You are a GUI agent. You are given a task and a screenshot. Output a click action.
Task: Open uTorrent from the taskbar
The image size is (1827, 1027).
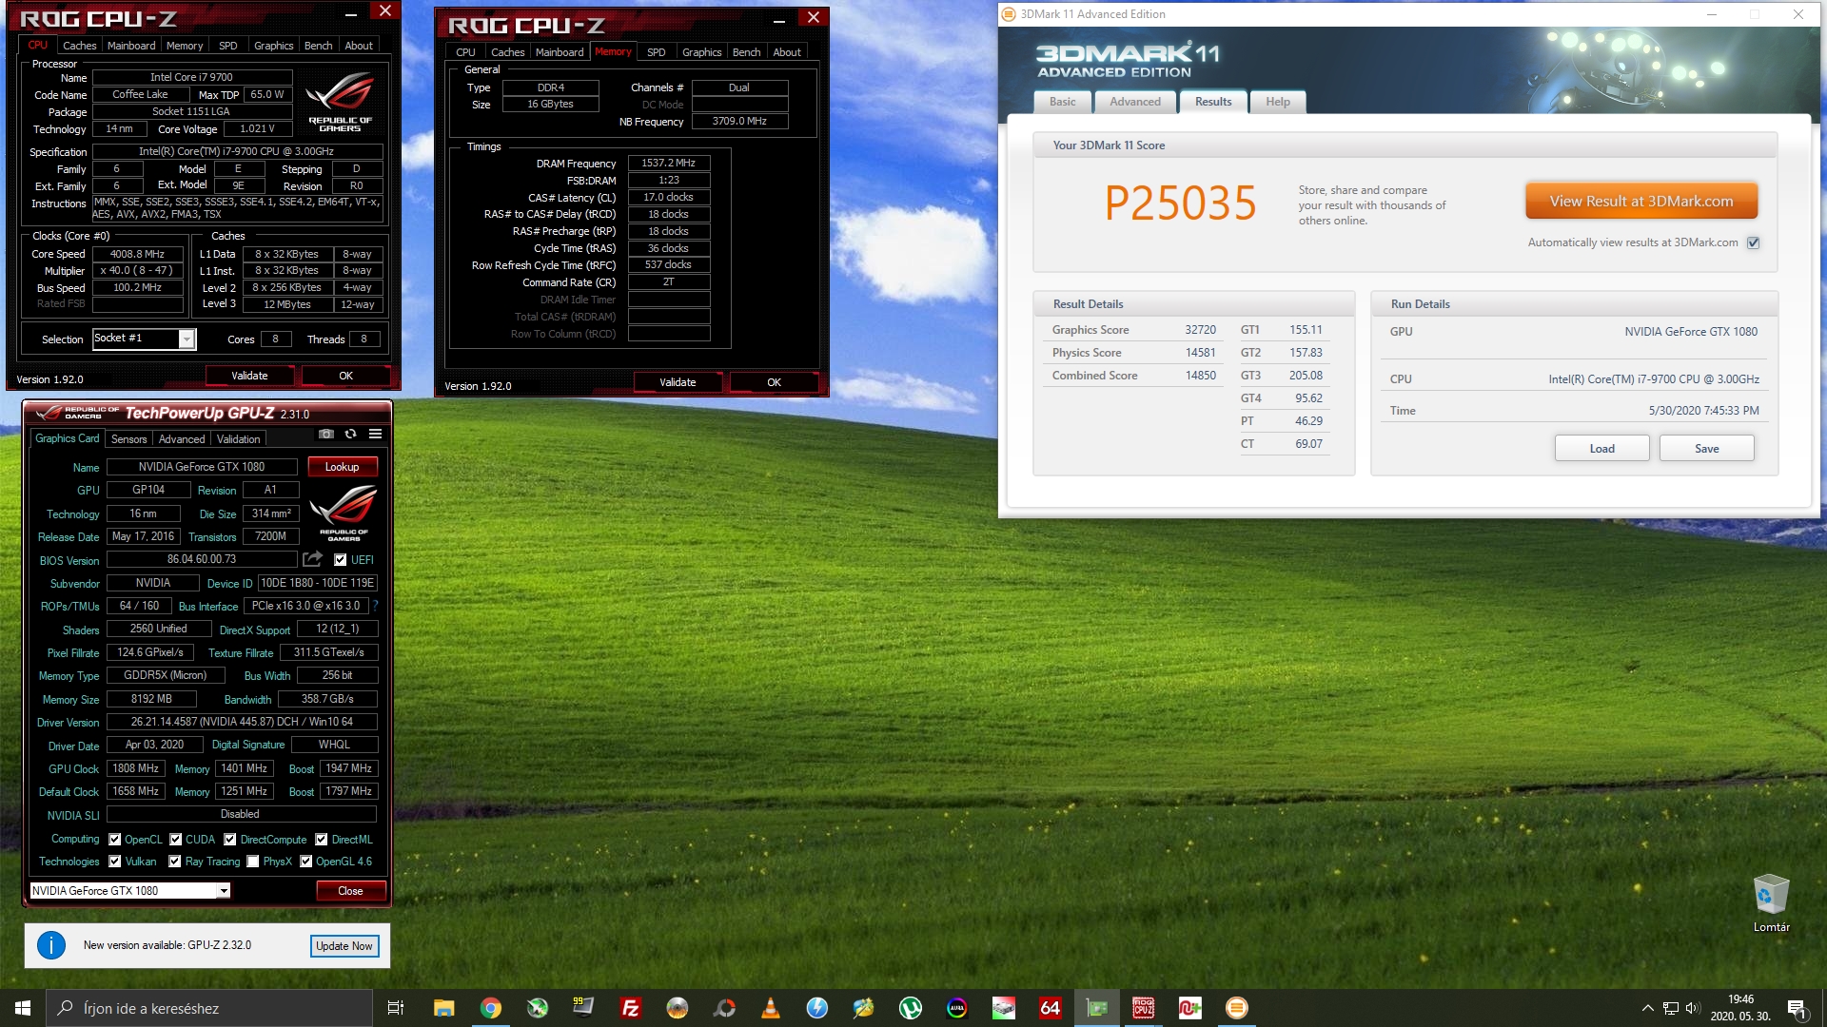(x=911, y=1008)
